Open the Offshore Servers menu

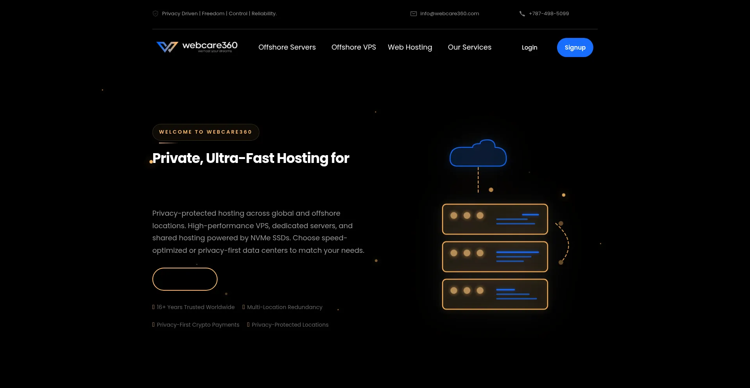click(x=287, y=47)
